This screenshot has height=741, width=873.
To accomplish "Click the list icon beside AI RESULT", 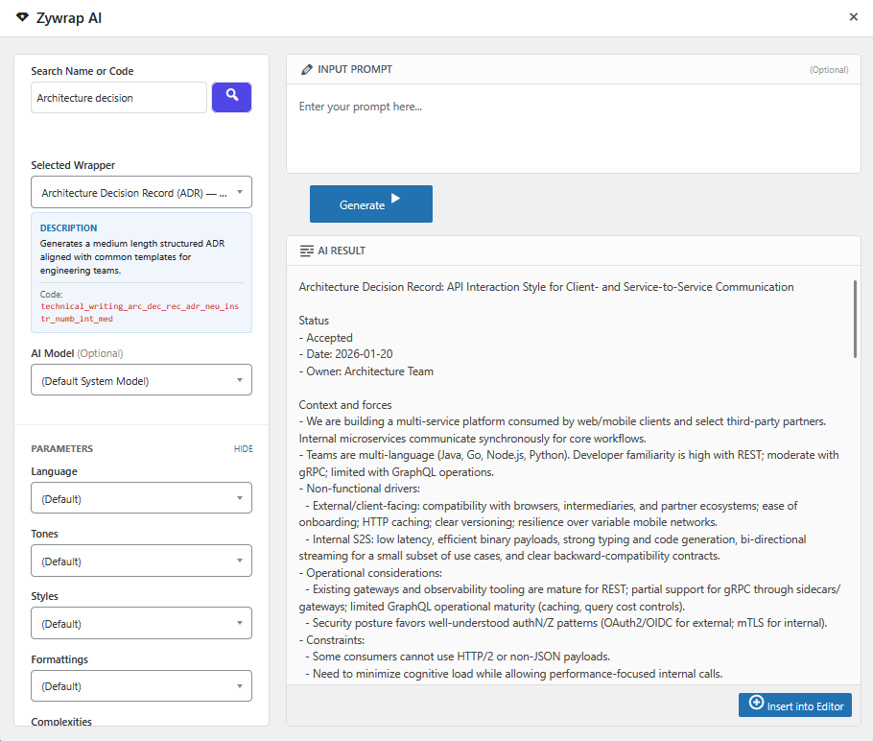I will tap(304, 251).
